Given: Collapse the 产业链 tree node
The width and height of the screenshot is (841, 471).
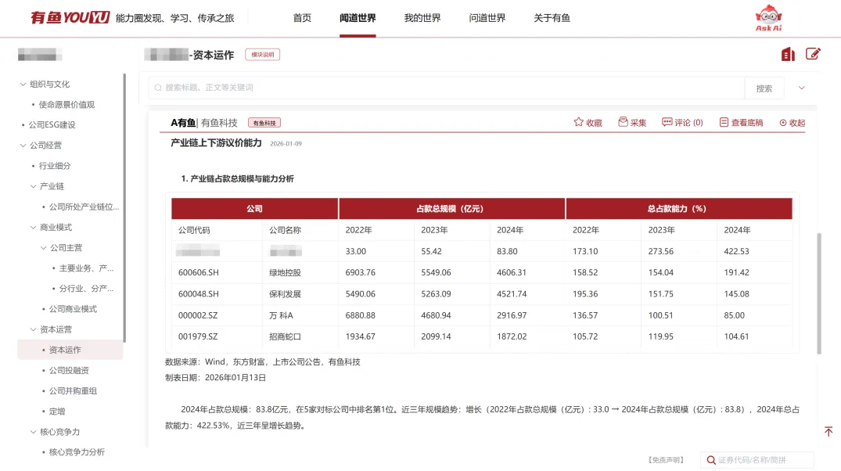Looking at the screenshot, I should [x=33, y=186].
